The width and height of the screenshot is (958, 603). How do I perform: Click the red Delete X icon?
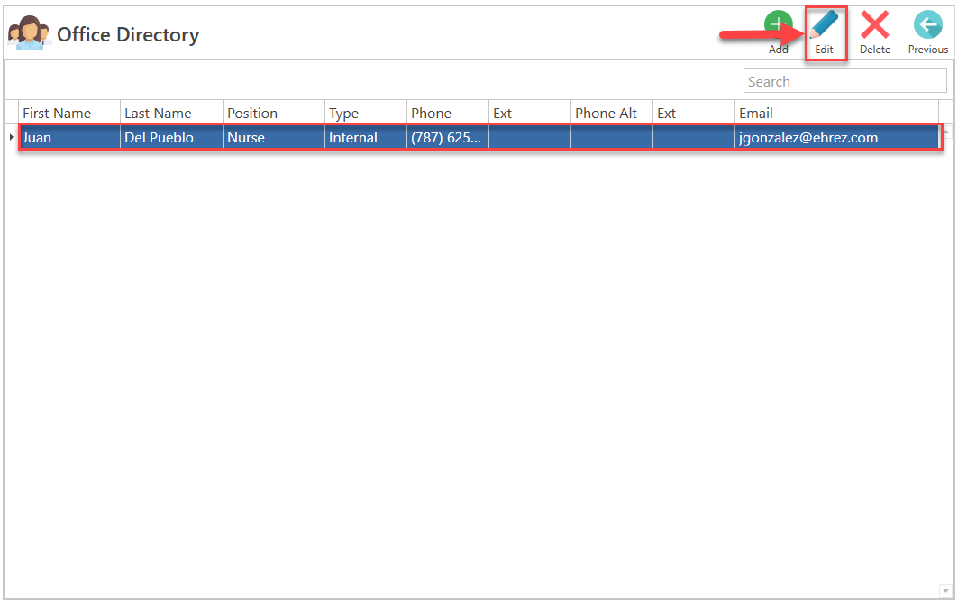point(875,25)
